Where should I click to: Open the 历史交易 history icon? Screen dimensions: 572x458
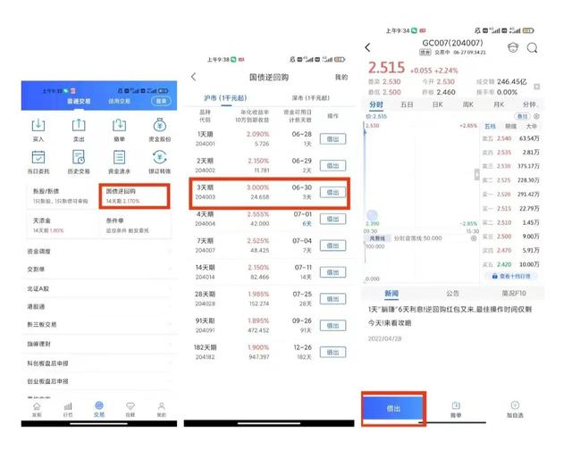point(79,157)
